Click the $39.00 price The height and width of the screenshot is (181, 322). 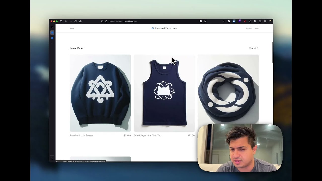point(127,135)
